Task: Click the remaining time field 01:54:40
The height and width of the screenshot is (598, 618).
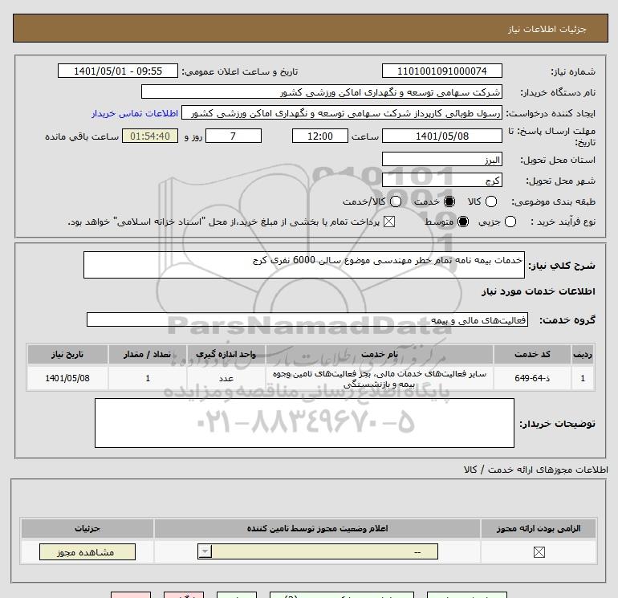Action: click(x=150, y=136)
